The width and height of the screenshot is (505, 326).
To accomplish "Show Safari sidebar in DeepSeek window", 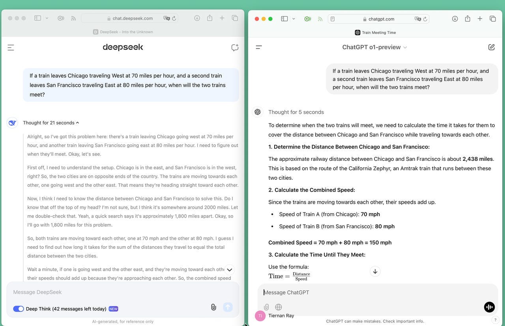I will (37, 18).
